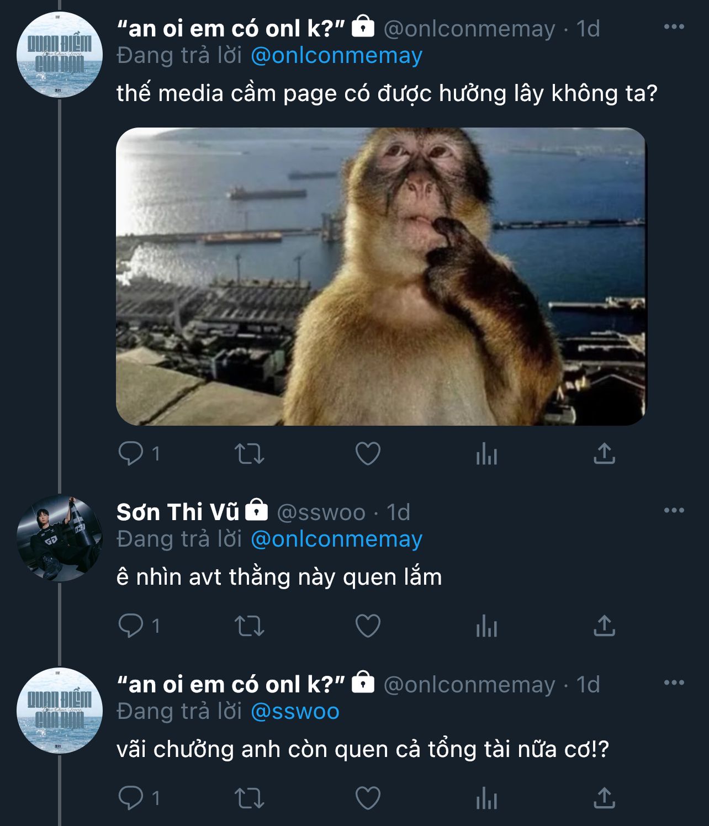Share Sơn Thi Vũ's tweet
The height and width of the screenshot is (826, 709).
[x=604, y=626]
